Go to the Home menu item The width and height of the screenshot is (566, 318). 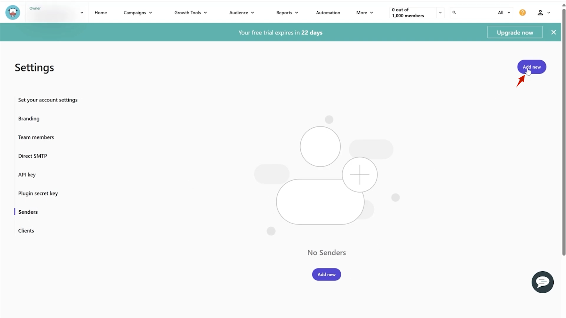click(100, 13)
